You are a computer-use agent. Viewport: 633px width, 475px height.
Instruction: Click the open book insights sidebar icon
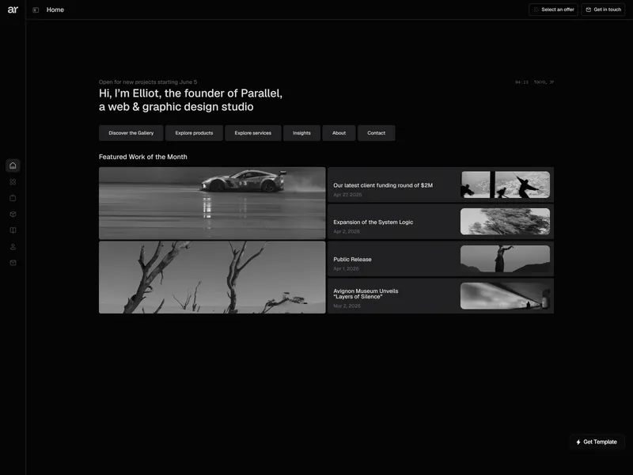[13, 230]
